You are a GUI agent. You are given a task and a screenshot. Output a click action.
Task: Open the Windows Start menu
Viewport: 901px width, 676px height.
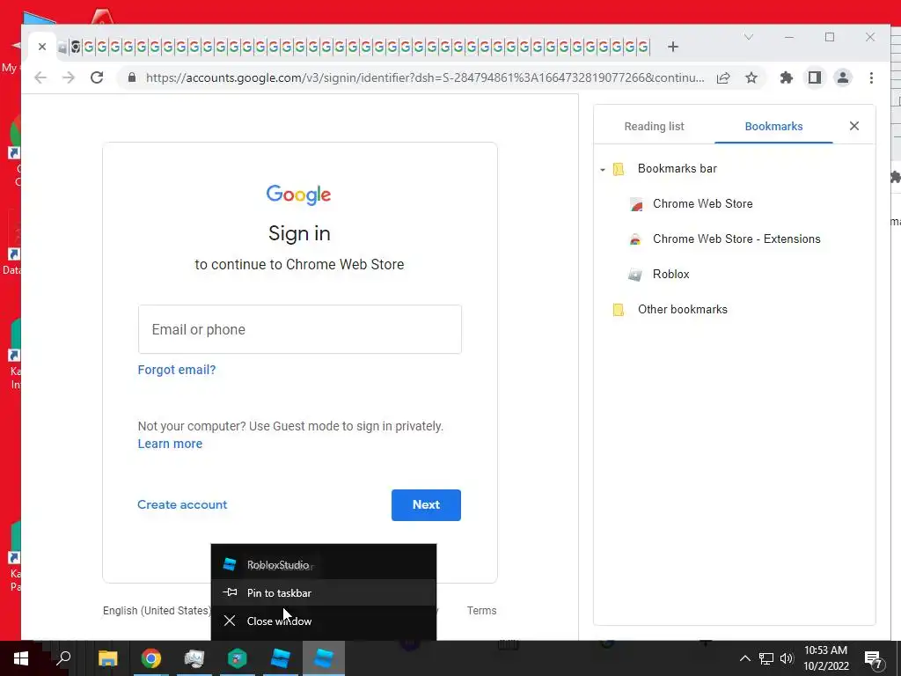click(21, 658)
